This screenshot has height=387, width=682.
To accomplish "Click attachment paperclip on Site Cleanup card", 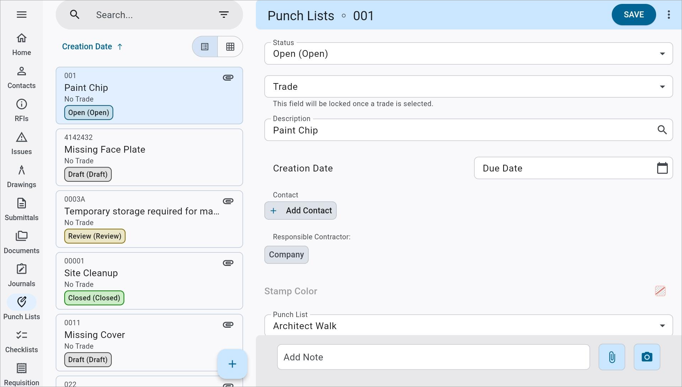I will pos(228,263).
